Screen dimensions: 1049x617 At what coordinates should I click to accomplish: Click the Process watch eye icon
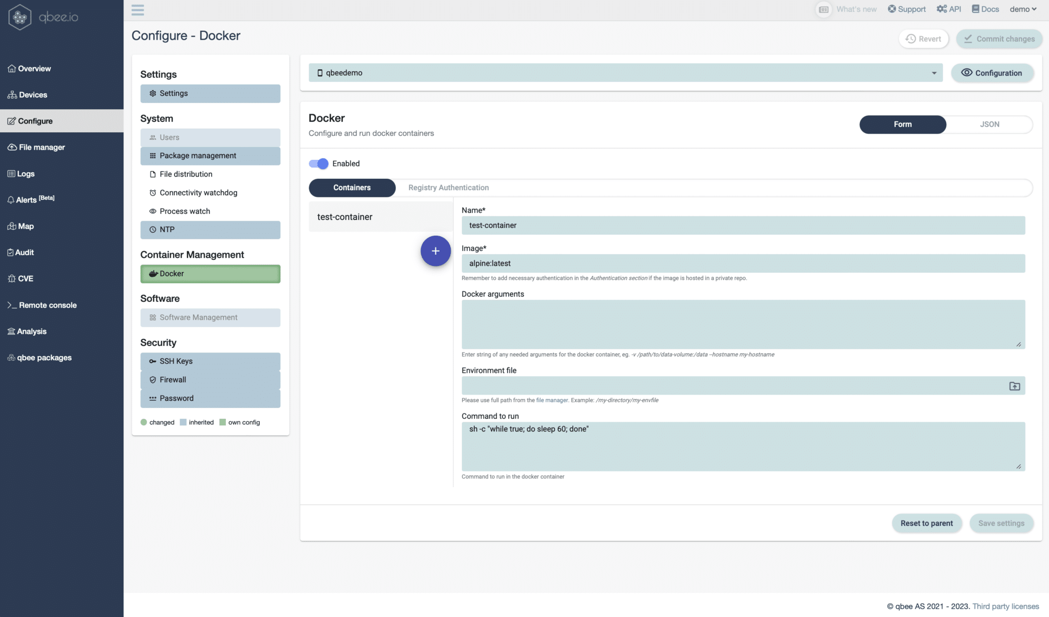(x=153, y=211)
